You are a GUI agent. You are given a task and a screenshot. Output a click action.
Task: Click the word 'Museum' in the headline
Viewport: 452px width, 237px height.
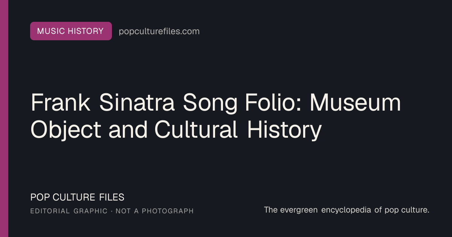tap(355, 103)
